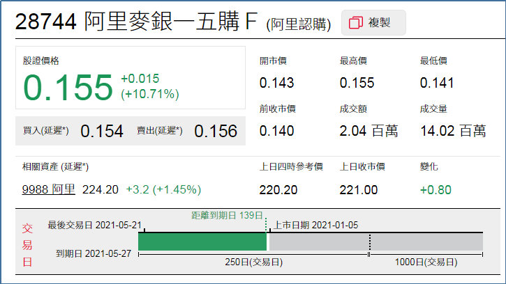Click the 上日收市價 value 221.00
This screenshot has height=284, width=506.
pos(359,190)
